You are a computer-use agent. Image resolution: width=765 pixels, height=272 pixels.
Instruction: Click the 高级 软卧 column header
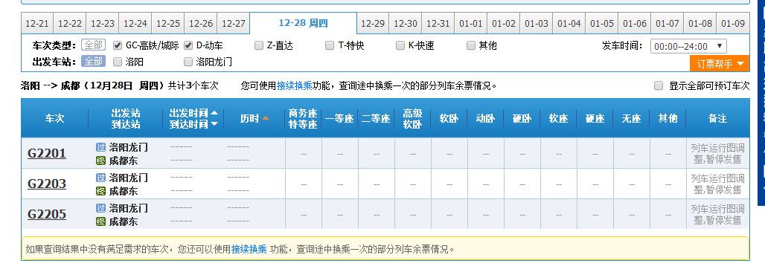pos(413,118)
